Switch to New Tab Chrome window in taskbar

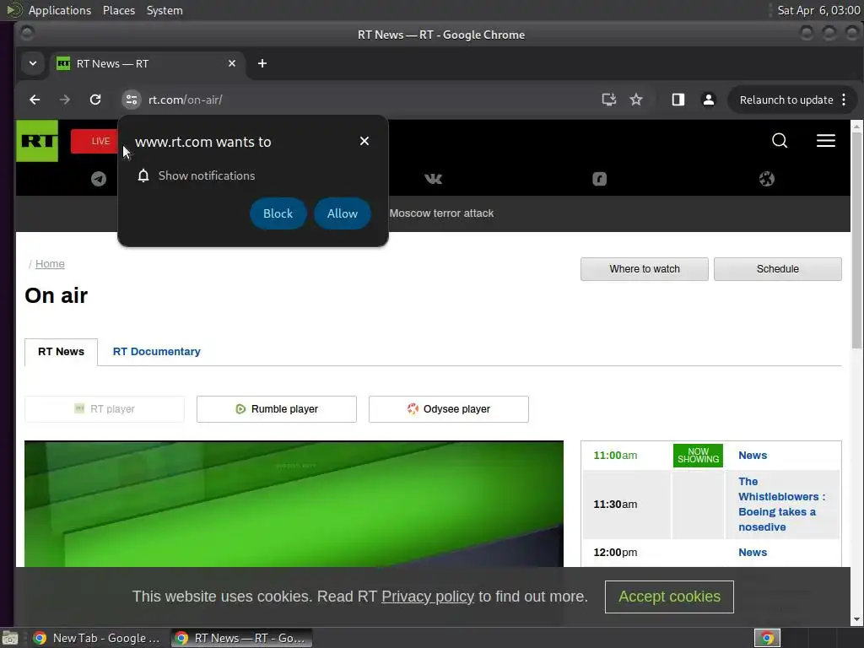click(x=95, y=638)
